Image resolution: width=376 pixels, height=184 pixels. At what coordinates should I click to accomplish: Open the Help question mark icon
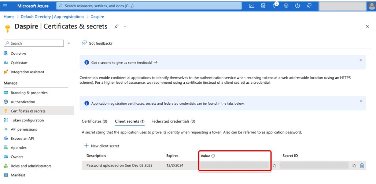coord(297,6)
